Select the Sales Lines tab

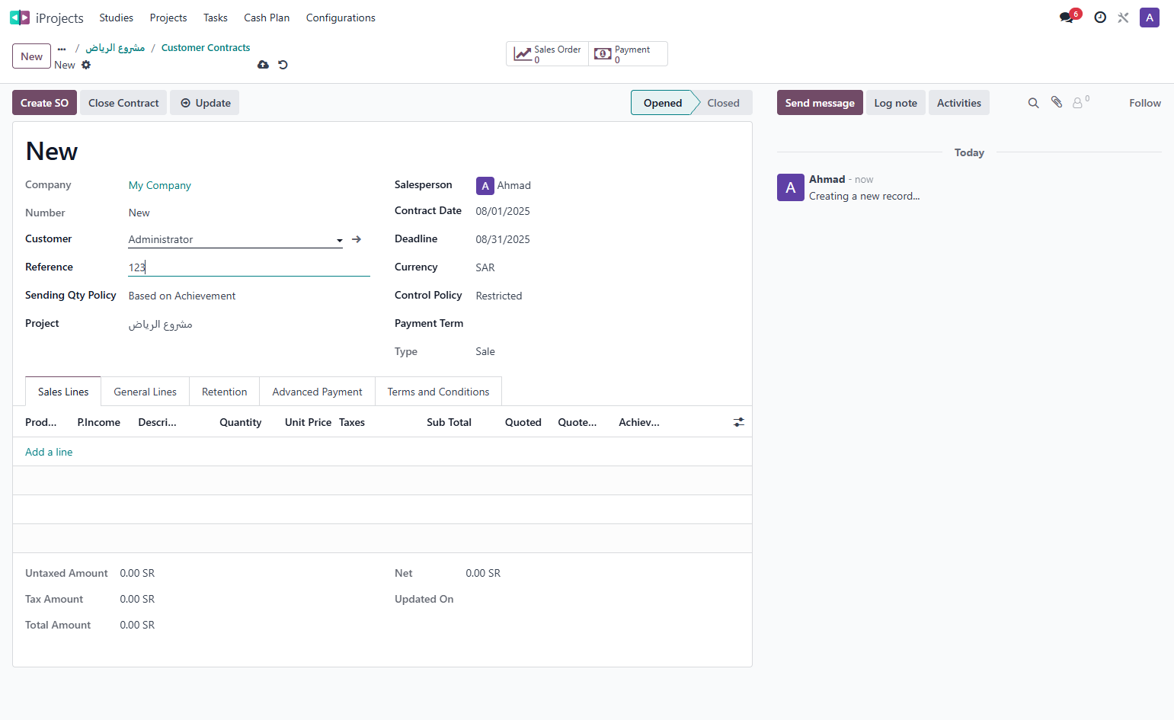click(63, 392)
